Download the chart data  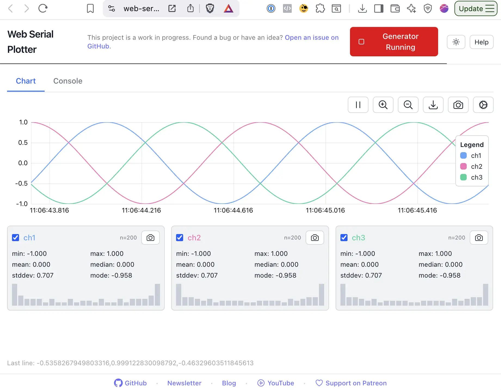coord(433,105)
